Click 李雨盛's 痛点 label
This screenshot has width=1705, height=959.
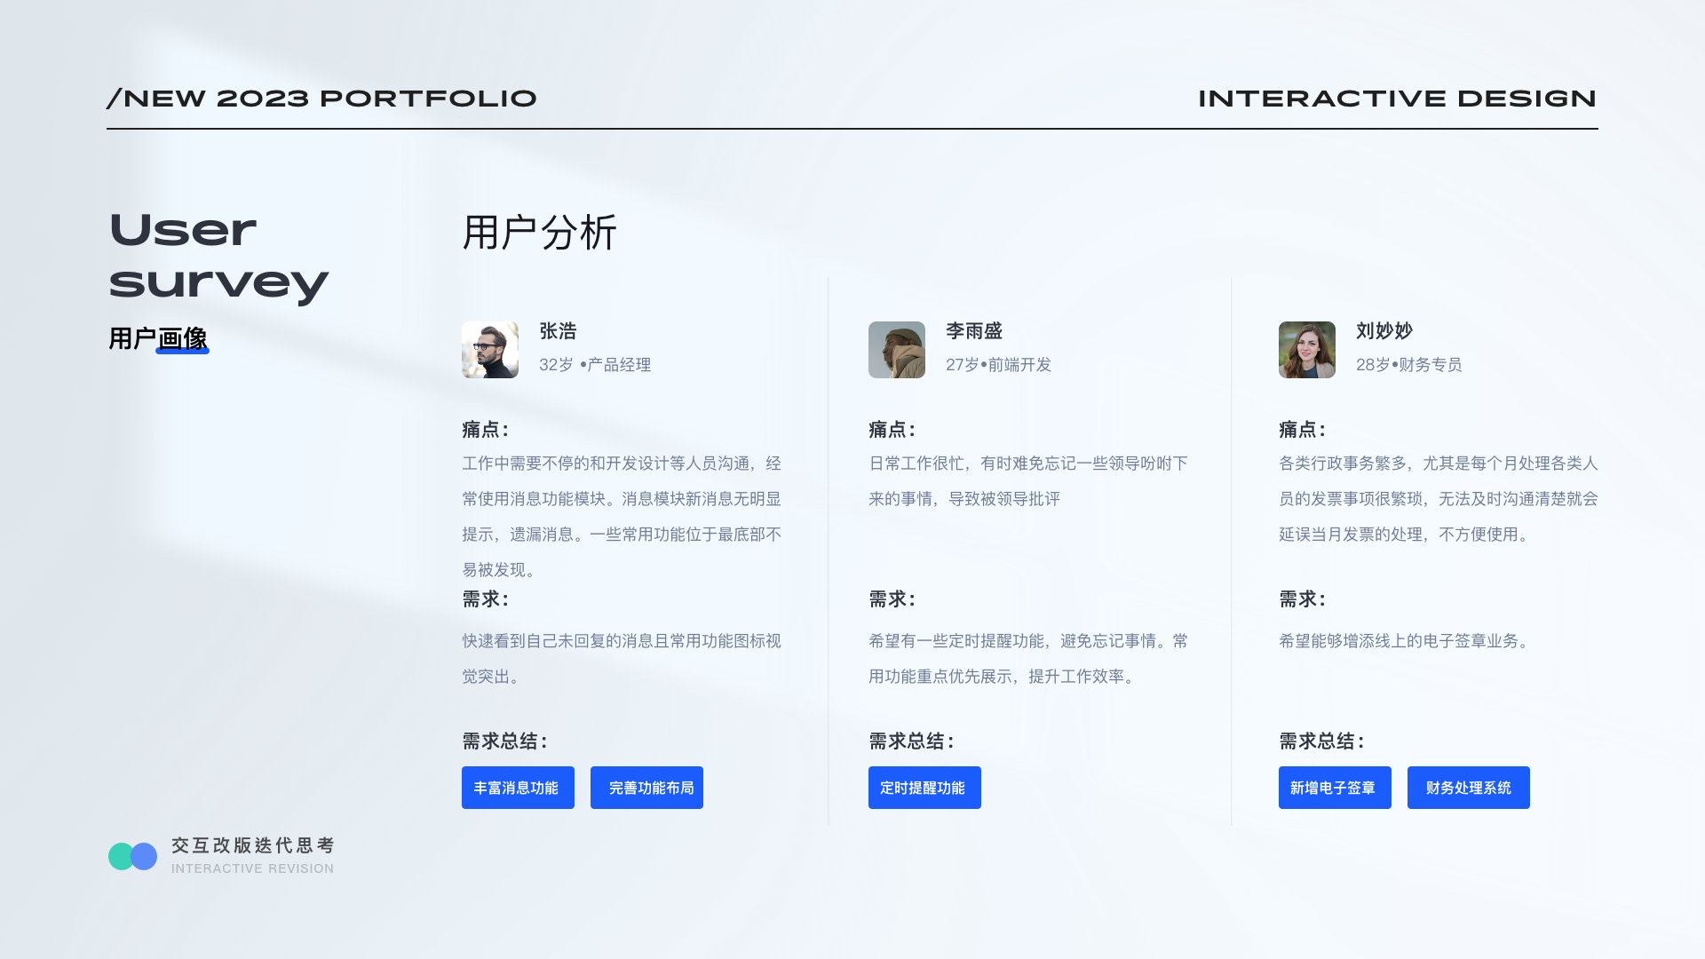click(892, 430)
